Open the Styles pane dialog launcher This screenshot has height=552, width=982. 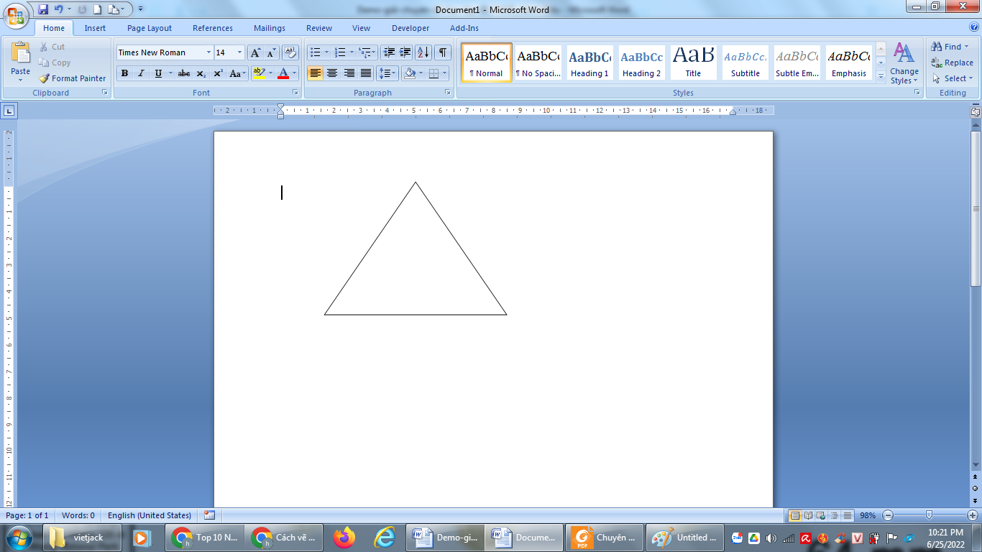pos(916,93)
